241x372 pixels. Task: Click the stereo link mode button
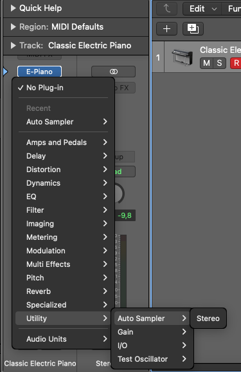tap(113, 72)
